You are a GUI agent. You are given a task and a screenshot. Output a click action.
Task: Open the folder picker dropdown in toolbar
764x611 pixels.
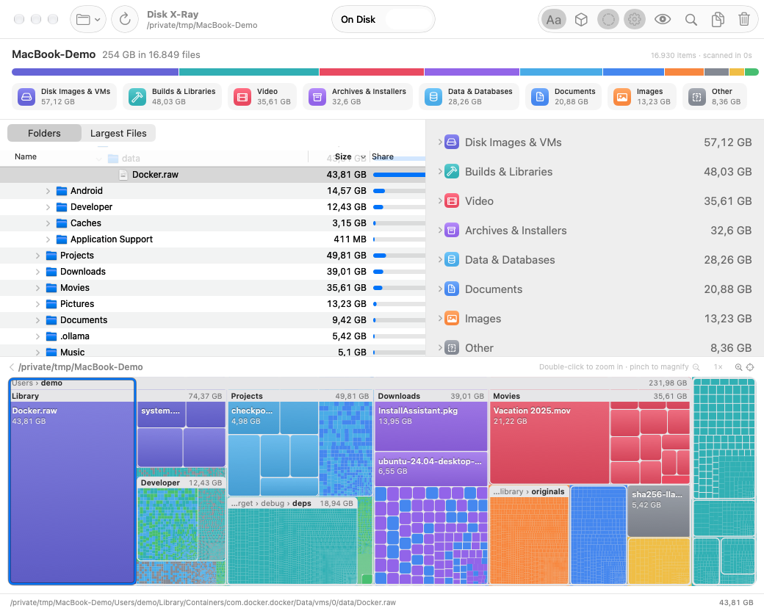(x=88, y=20)
